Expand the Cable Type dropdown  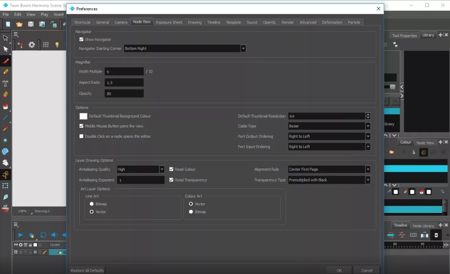(368, 126)
